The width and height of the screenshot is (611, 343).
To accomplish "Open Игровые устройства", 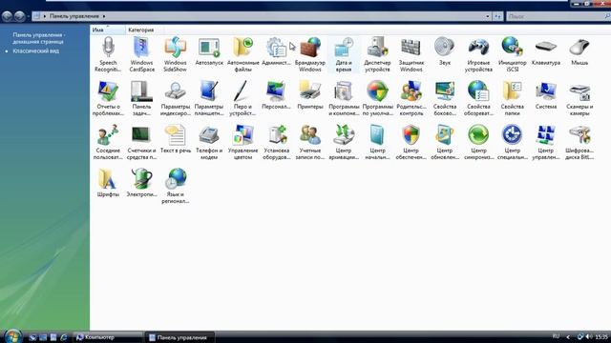I will [478, 54].
